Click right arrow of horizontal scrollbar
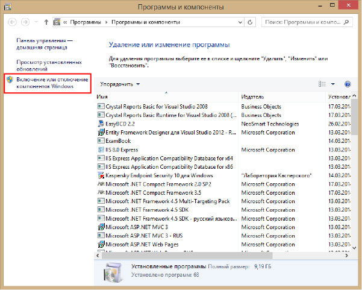362x290 pixels. click(346, 256)
